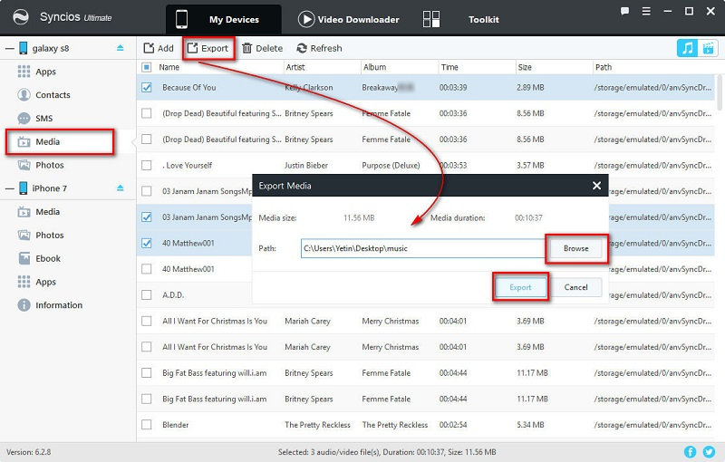Image resolution: width=725 pixels, height=462 pixels.
Task: Sort by the Size column header
Action: [x=525, y=67]
